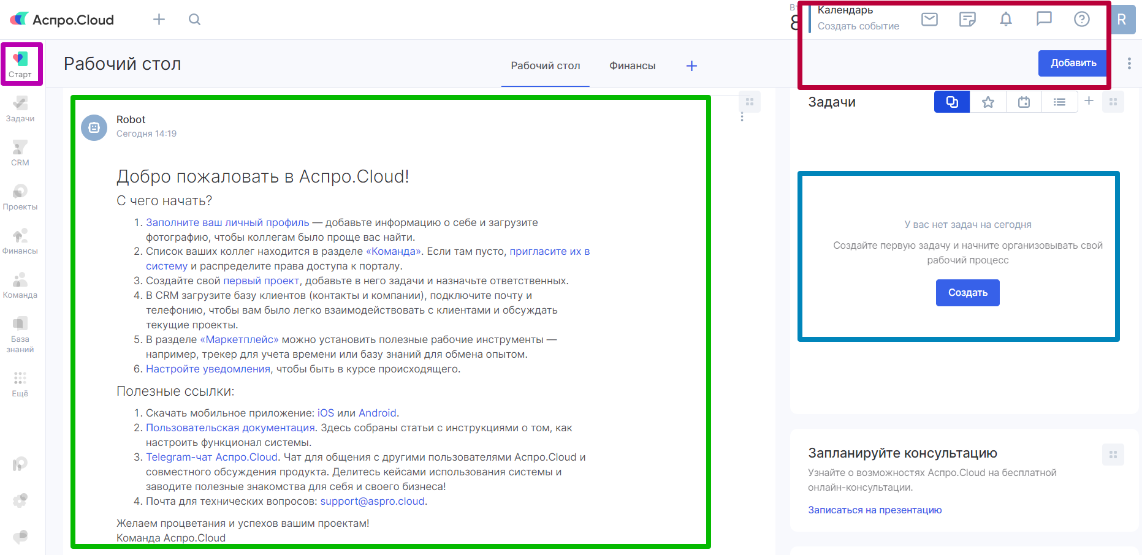Open the iOS app download link

325,413
